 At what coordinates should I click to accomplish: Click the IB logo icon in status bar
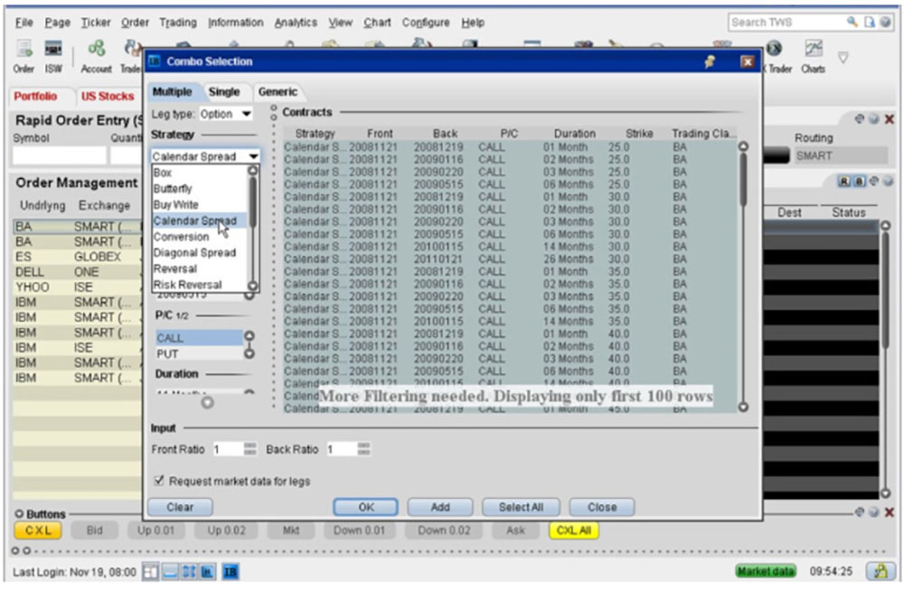[231, 571]
